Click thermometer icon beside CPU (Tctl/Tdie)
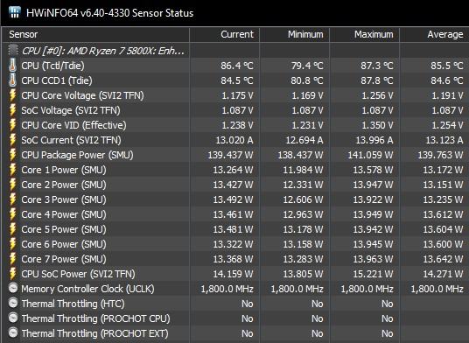469x343 pixels. [x=12, y=66]
